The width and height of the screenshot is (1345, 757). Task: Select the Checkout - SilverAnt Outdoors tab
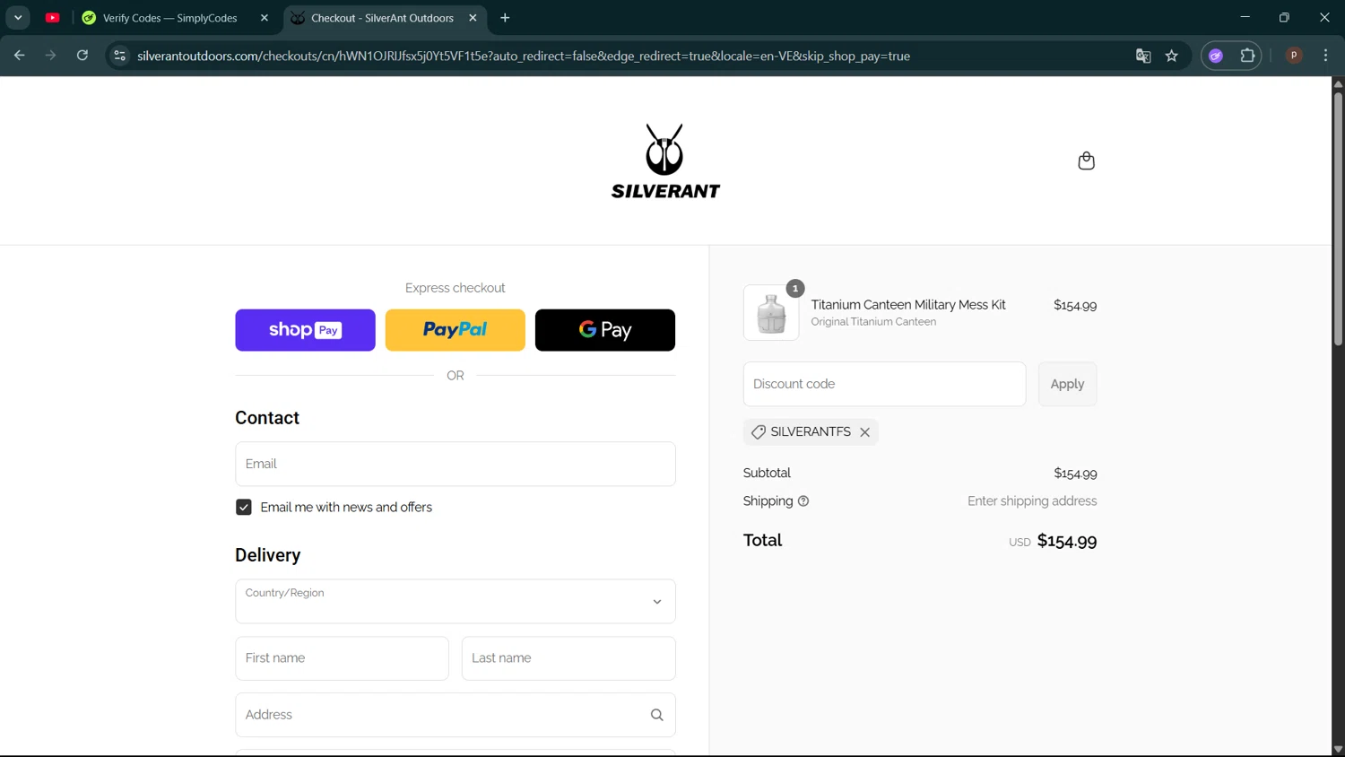(x=382, y=18)
